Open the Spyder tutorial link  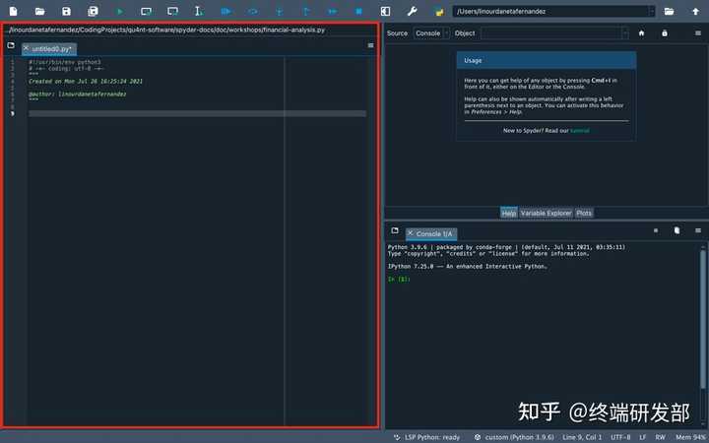tap(580, 131)
